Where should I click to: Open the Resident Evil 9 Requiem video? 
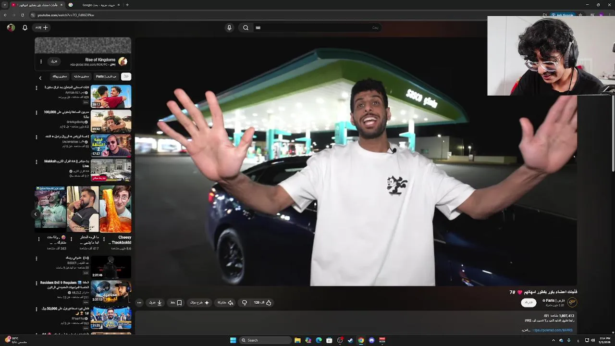(111, 292)
